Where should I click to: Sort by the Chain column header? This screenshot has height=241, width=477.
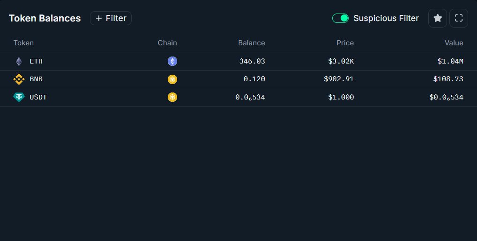(x=167, y=43)
